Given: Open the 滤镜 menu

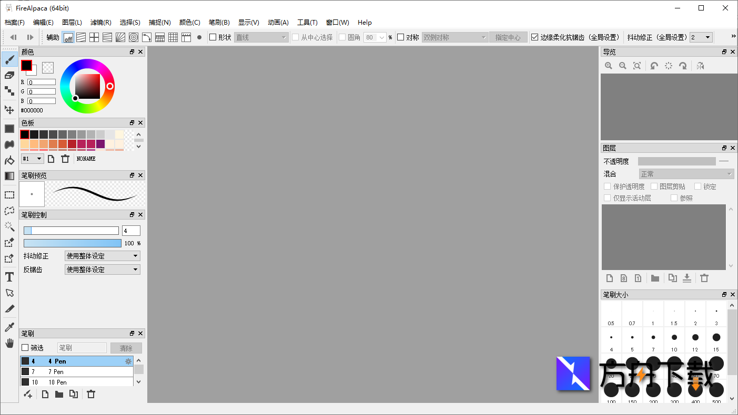Looking at the screenshot, I should point(100,22).
